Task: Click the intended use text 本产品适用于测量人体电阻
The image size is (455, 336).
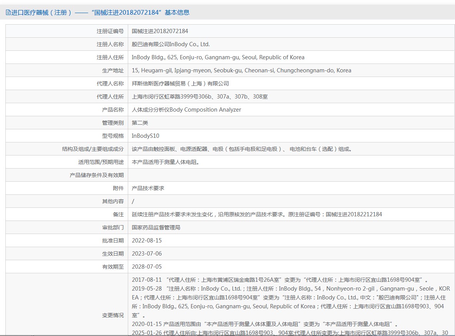Action: click(x=165, y=162)
